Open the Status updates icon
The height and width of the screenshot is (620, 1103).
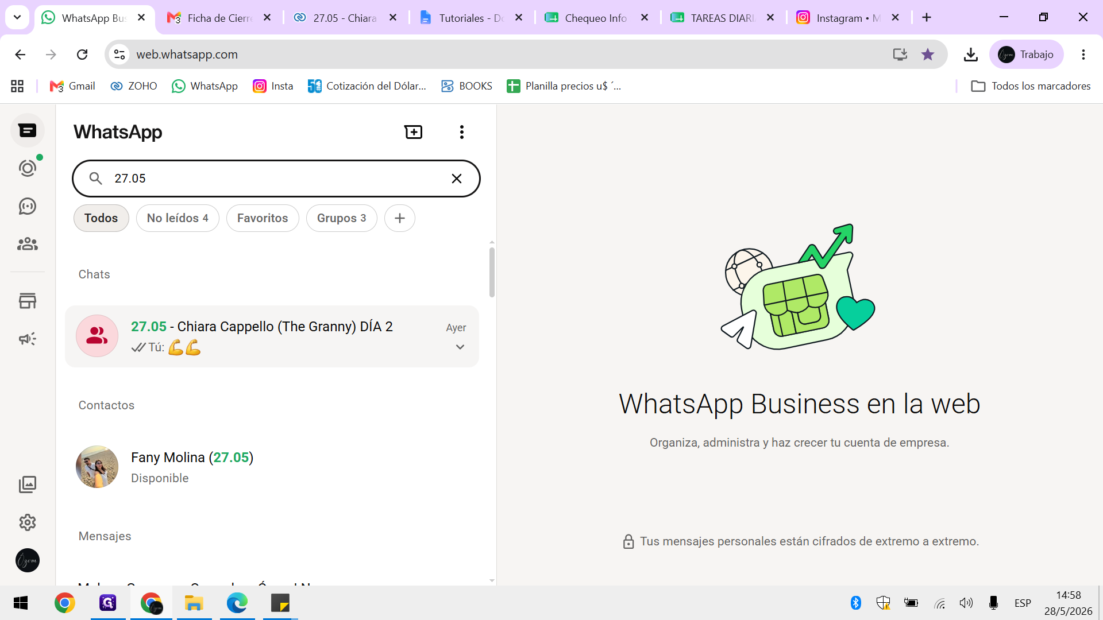[28, 168]
